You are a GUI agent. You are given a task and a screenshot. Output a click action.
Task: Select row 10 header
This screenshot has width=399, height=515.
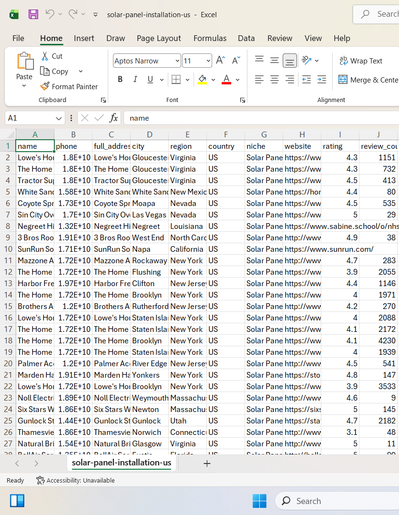point(8,249)
